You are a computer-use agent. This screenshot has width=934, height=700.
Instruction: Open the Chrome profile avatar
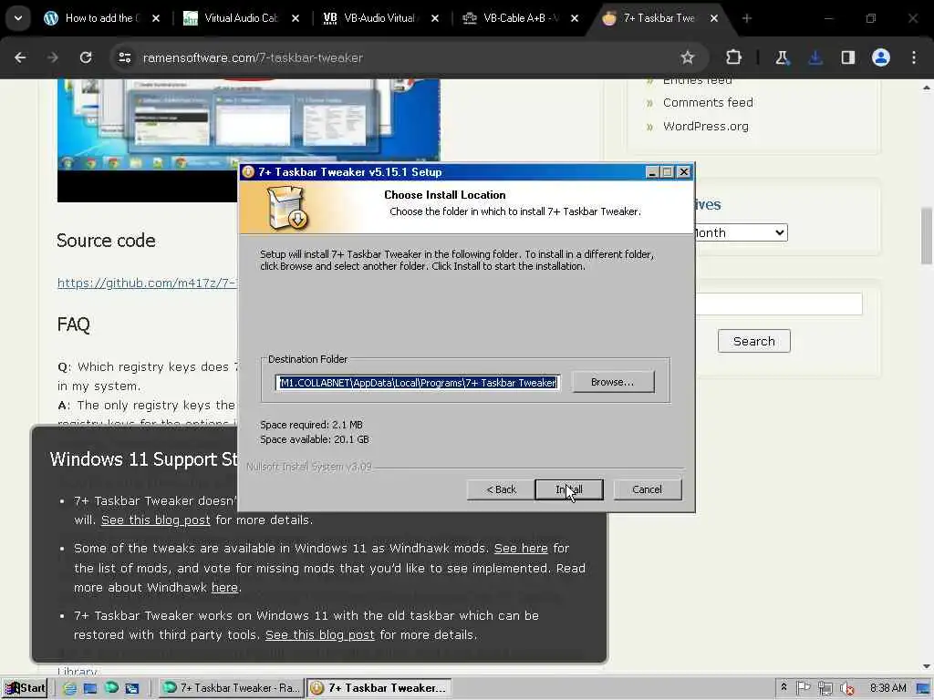(x=881, y=57)
